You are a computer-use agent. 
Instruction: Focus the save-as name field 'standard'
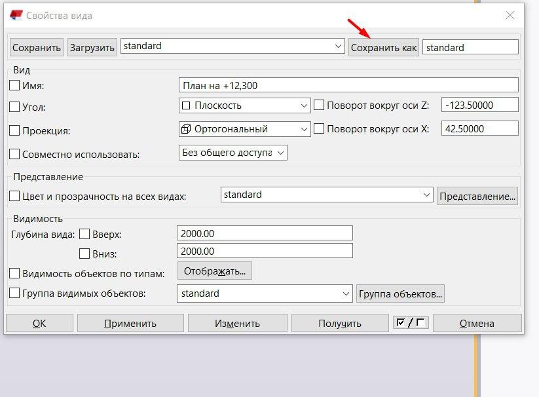[x=470, y=47]
